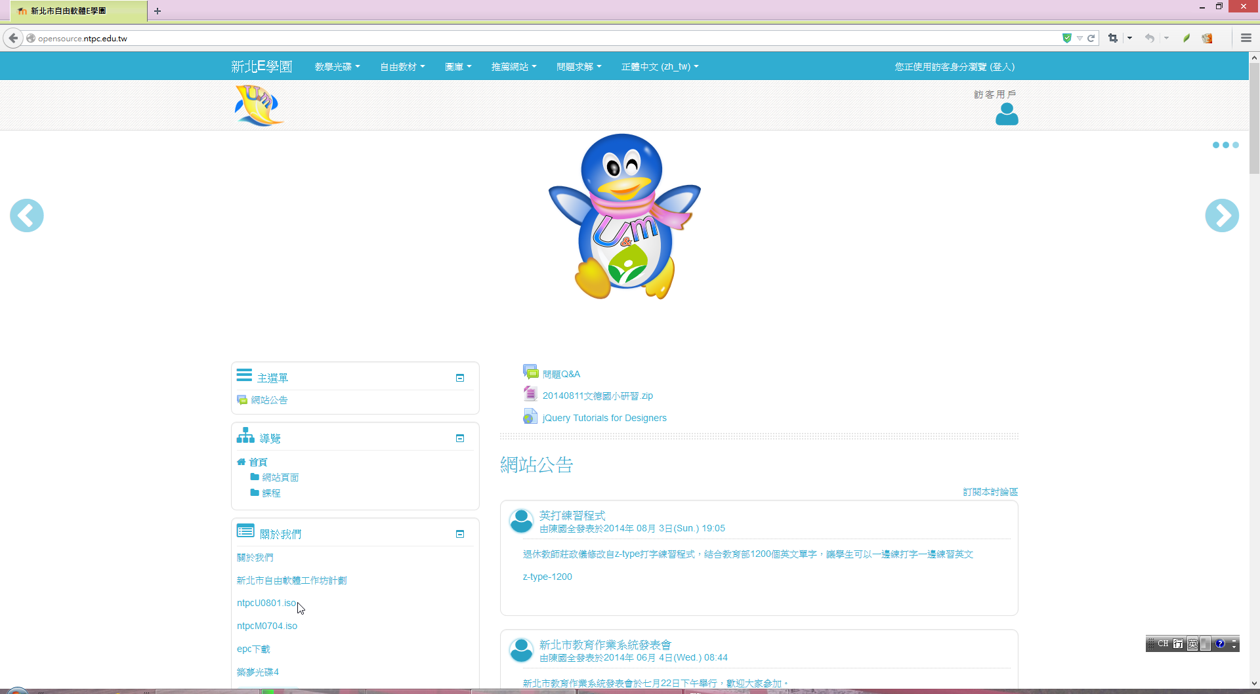Click the 問題Q&A forum icon
The image size is (1260, 694).
click(x=530, y=372)
